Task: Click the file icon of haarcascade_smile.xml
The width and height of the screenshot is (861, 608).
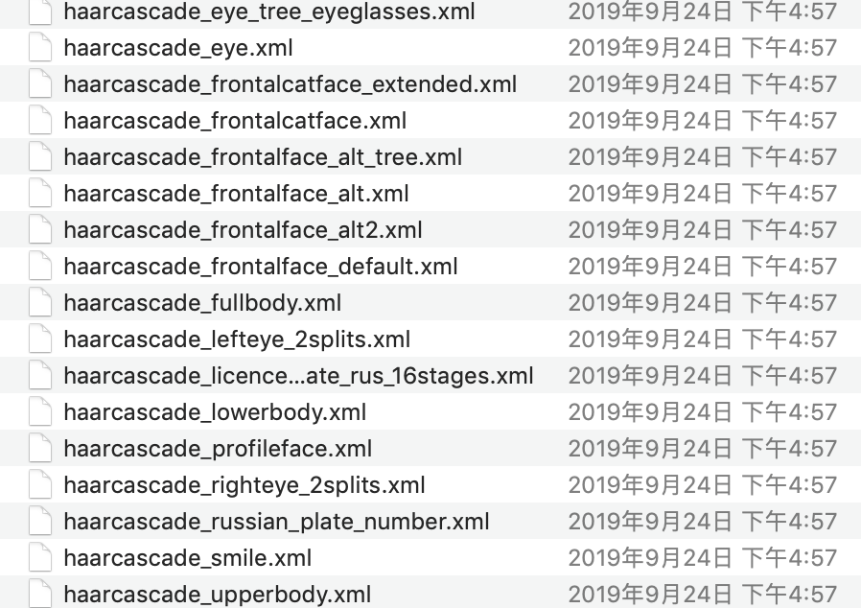Action: coord(40,557)
